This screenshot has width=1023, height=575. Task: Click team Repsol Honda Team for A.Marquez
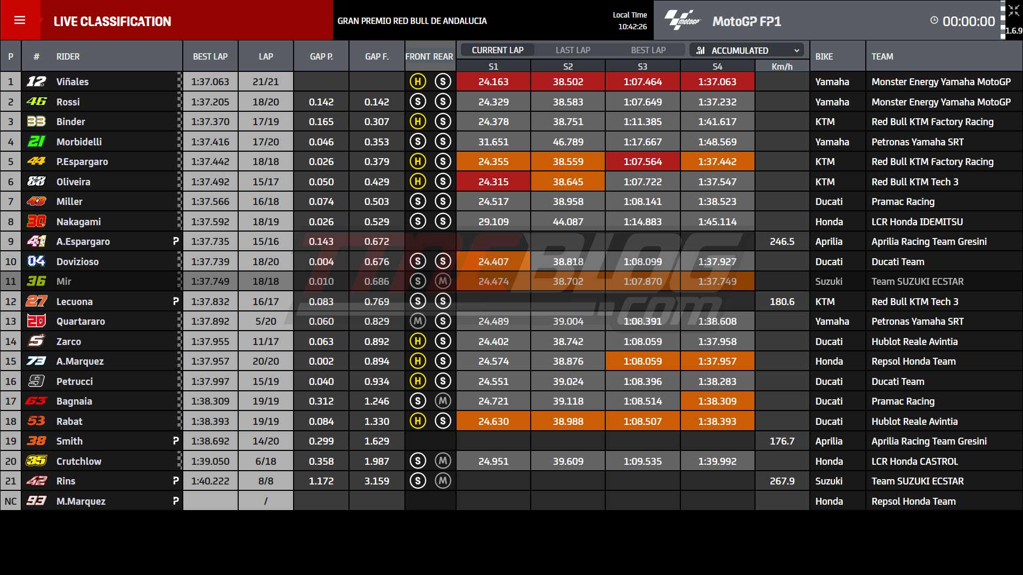click(913, 361)
